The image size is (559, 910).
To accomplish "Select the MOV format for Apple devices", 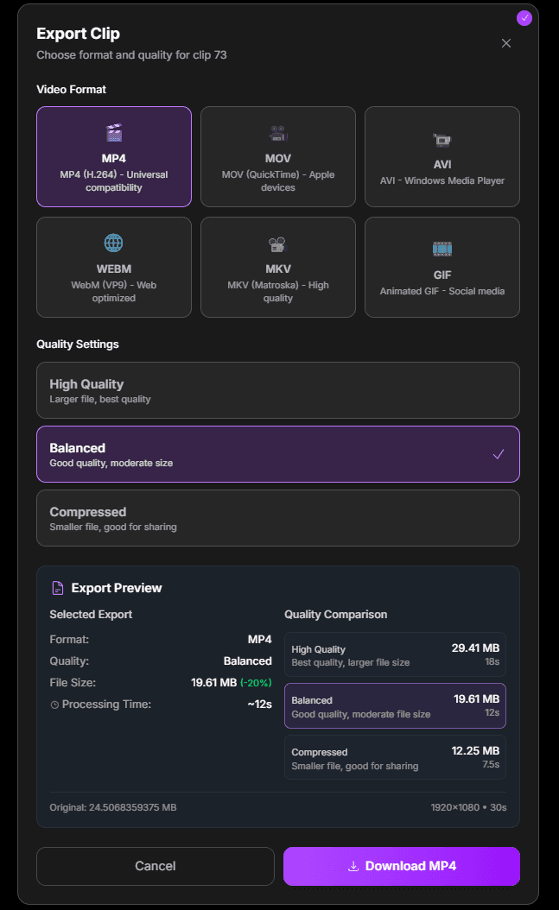I will click(277, 156).
